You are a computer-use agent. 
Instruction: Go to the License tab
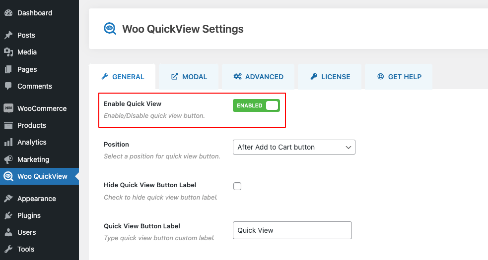coord(330,77)
